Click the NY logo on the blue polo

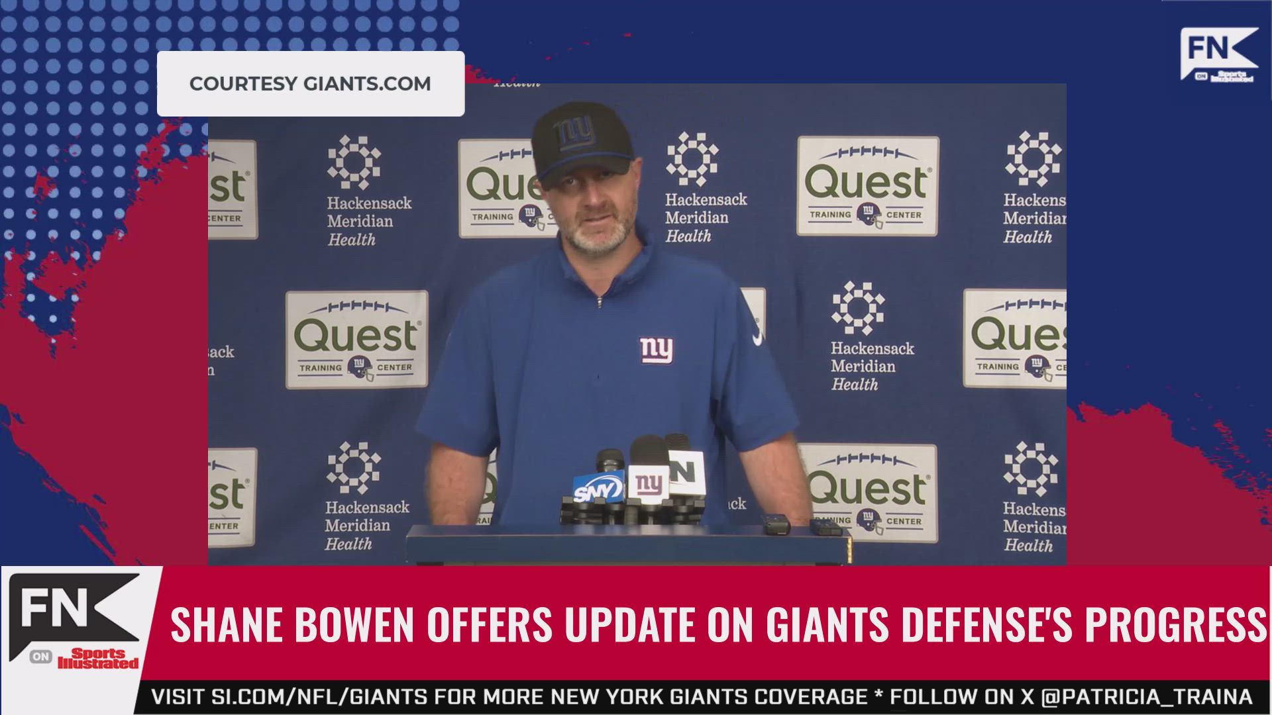[x=657, y=350]
